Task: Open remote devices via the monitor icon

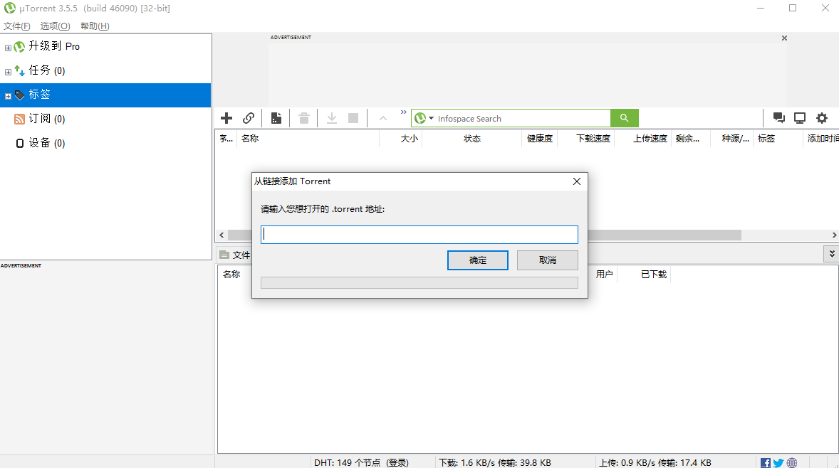Action: (x=799, y=118)
